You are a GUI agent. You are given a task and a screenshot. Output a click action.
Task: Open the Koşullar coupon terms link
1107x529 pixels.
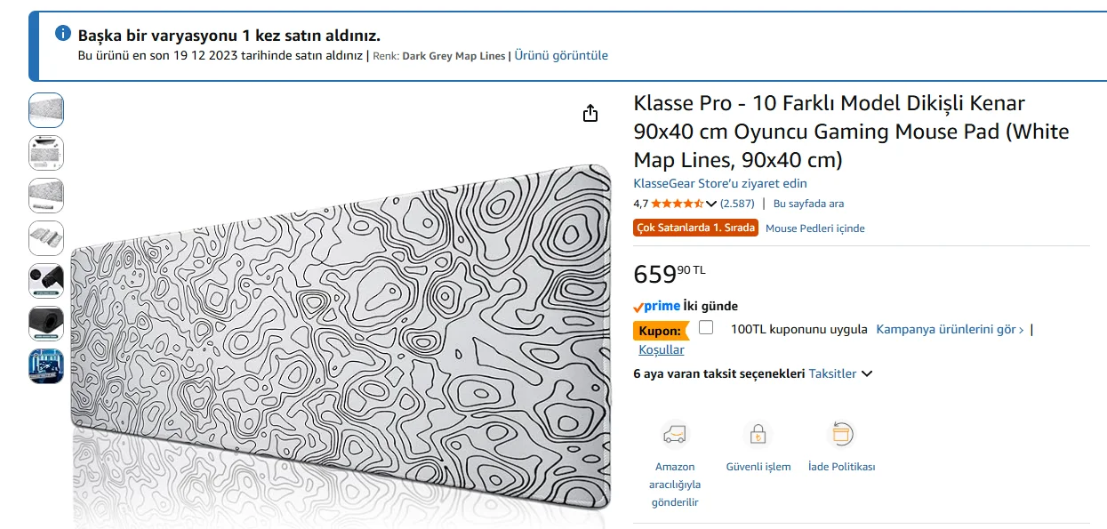pyautogui.click(x=662, y=349)
